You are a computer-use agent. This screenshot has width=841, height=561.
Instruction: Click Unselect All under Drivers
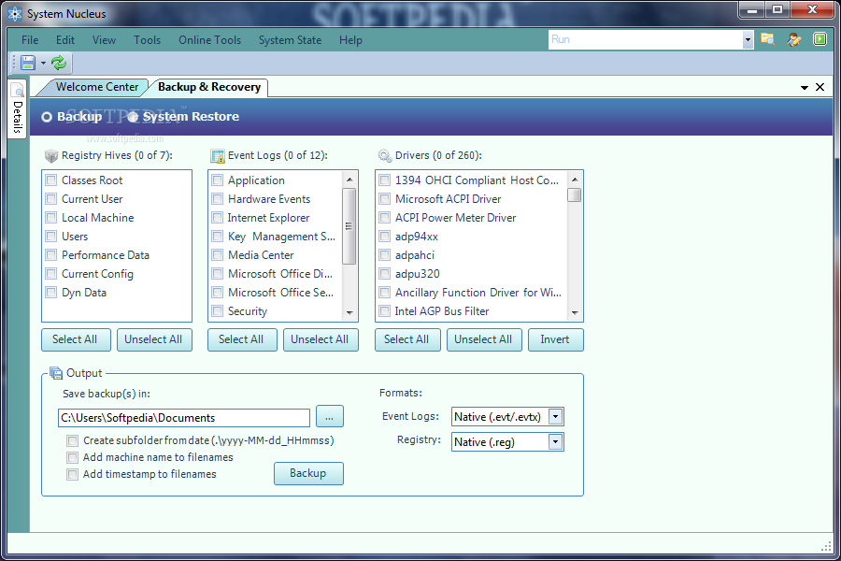pos(484,339)
